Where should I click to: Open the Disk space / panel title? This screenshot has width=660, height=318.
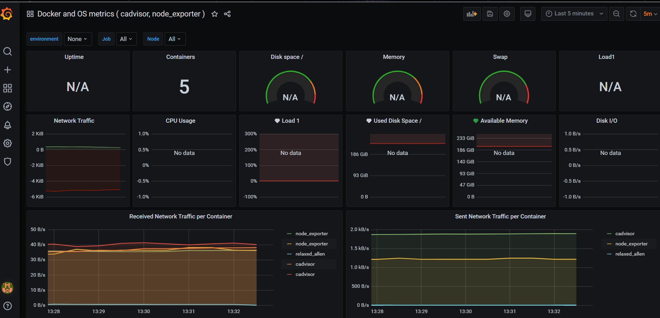tap(287, 57)
